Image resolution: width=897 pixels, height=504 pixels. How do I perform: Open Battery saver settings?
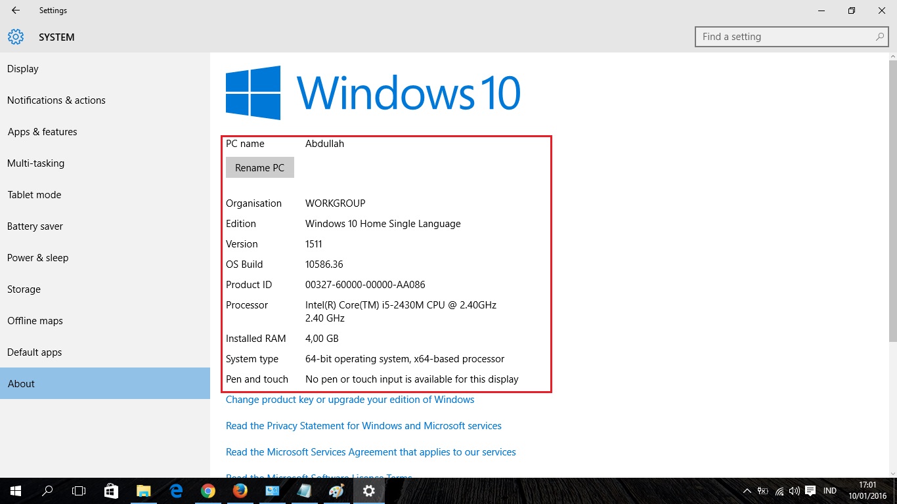105,226
